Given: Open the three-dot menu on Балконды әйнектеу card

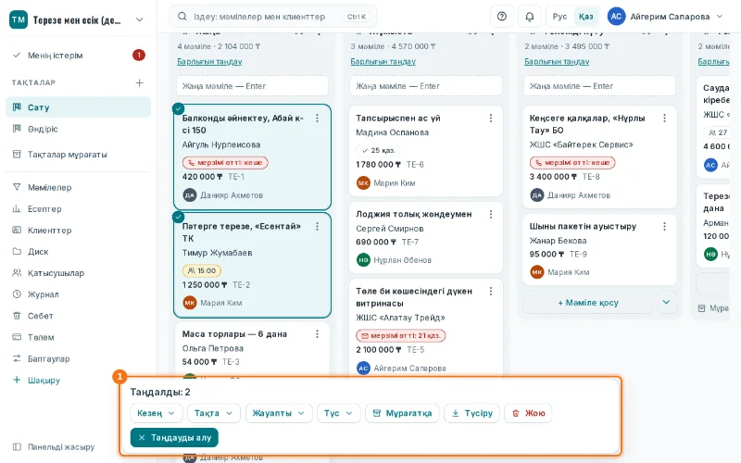Looking at the screenshot, I should click(317, 119).
